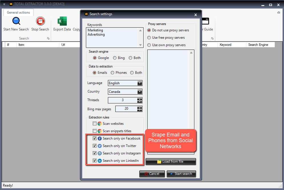
Task: Uncheck Search only on Instagram
Action: tap(94, 153)
